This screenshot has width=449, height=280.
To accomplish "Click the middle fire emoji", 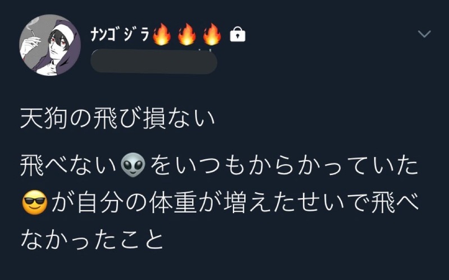I will point(187,34).
